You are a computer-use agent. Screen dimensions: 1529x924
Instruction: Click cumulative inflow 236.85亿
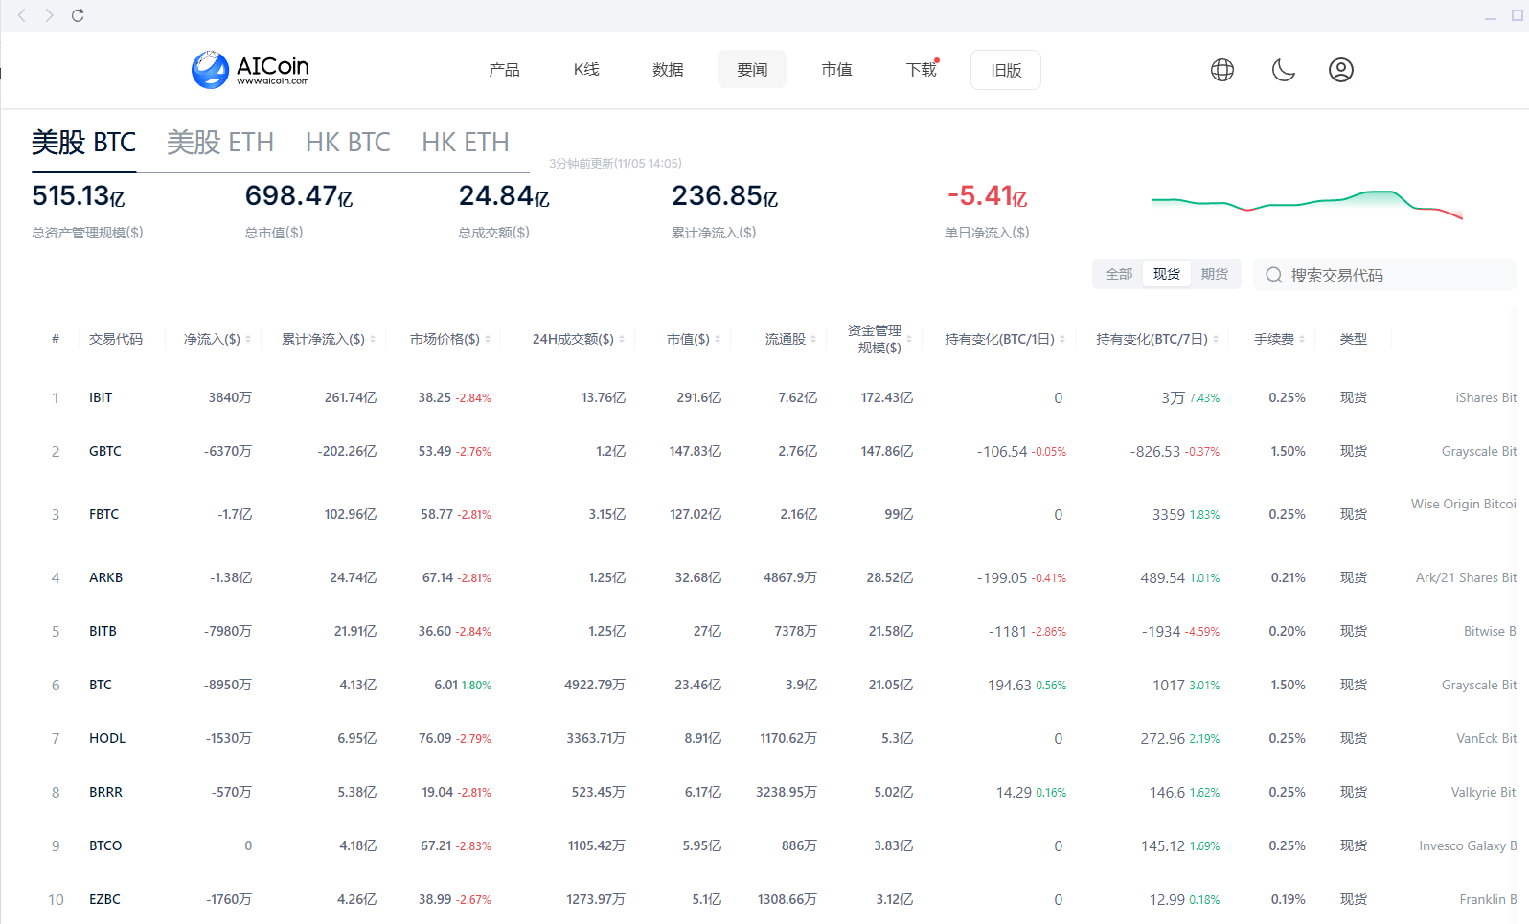(x=725, y=196)
